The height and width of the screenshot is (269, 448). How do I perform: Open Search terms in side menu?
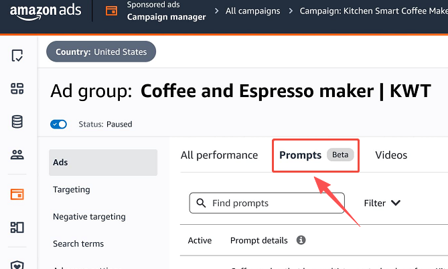pyautogui.click(x=78, y=244)
